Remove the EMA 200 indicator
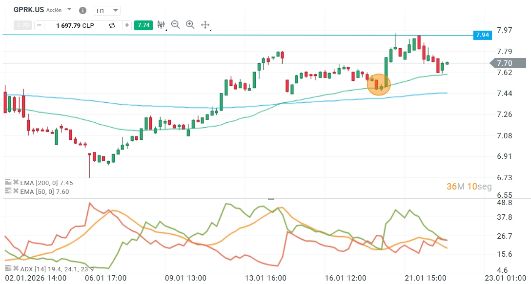The height and width of the screenshot is (284, 531). (16, 183)
